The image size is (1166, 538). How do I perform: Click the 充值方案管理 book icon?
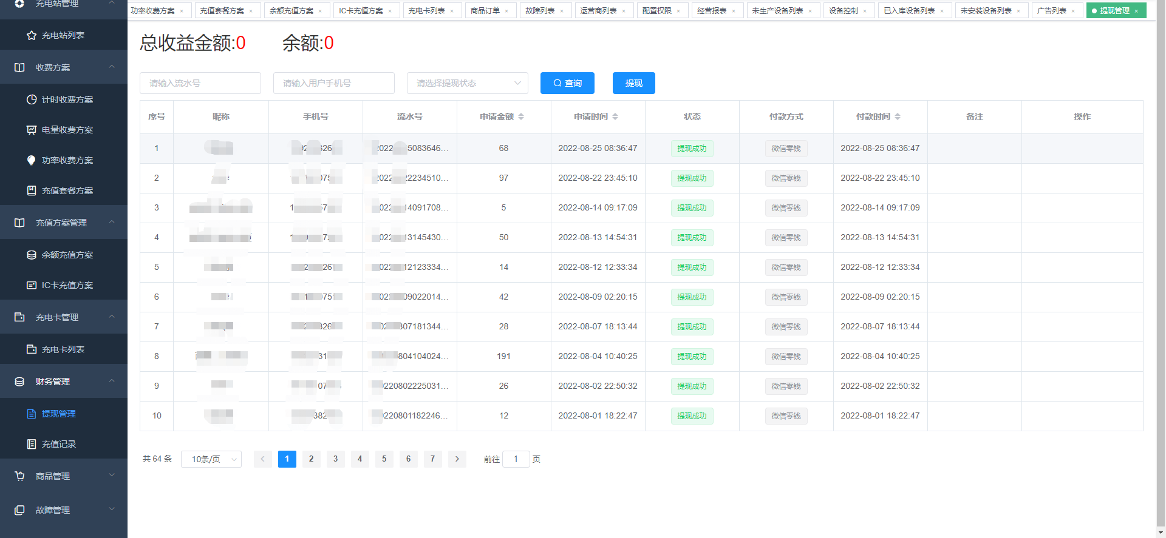19,223
